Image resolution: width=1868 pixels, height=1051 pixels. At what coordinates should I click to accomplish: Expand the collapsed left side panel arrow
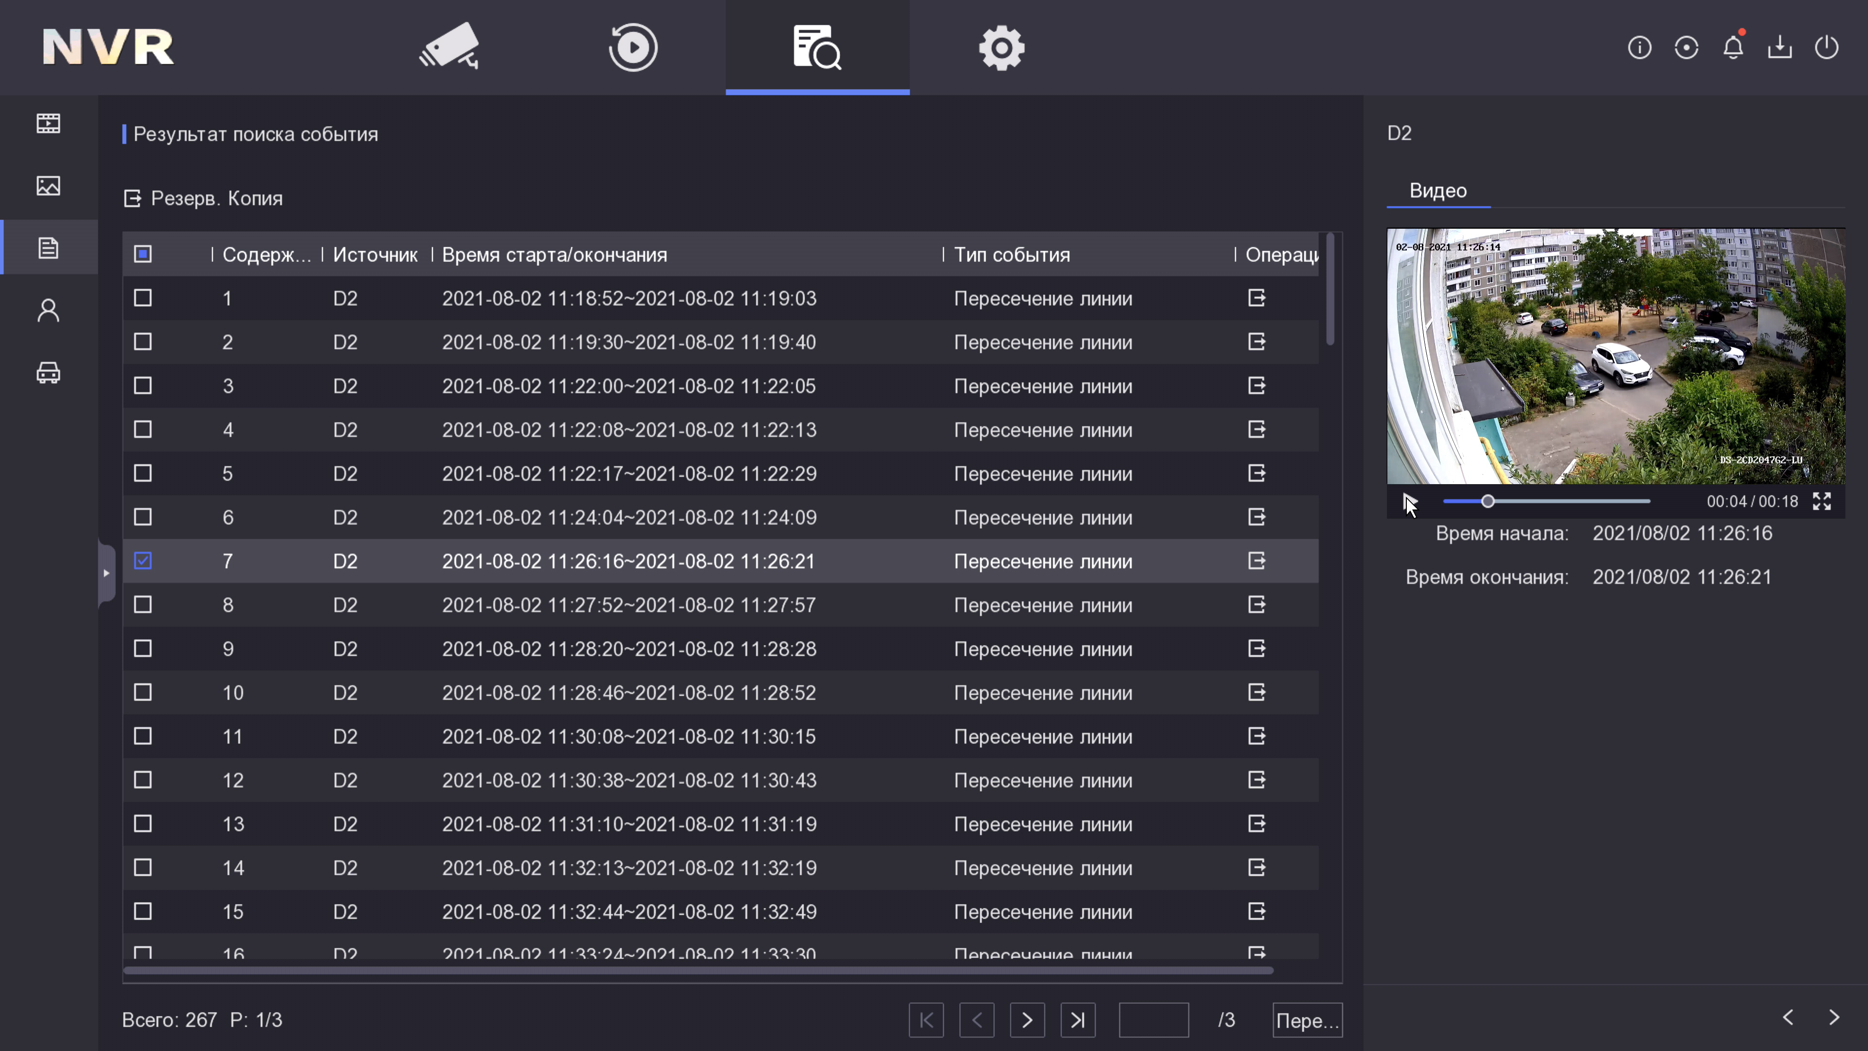pos(107,573)
